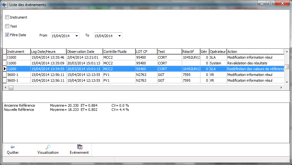
Task: Close the Liste des événements window
Action: click(x=282, y=4)
